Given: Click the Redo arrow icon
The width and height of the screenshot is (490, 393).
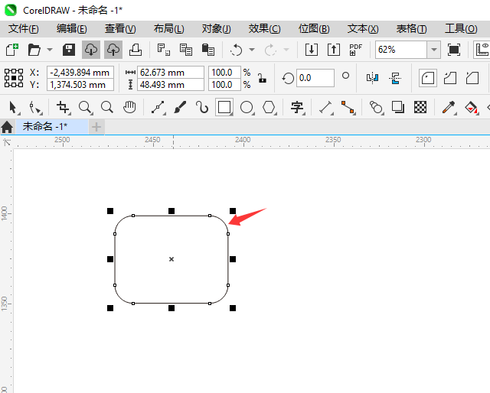Looking at the screenshot, I should pyautogui.click(x=270, y=50).
